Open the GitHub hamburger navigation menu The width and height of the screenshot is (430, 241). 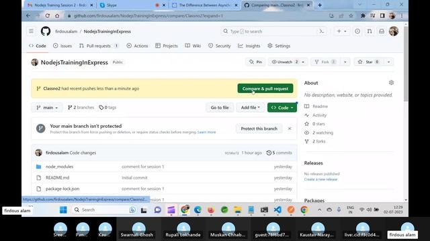(32, 31)
